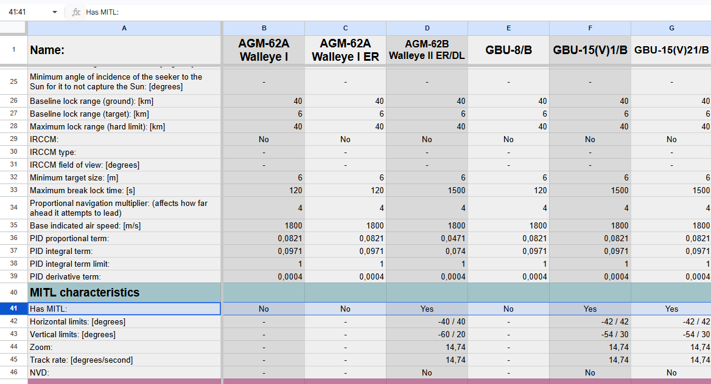The height and width of the screenshot is (384, 711).
Task: Select column A header
Action: [124, 28]
